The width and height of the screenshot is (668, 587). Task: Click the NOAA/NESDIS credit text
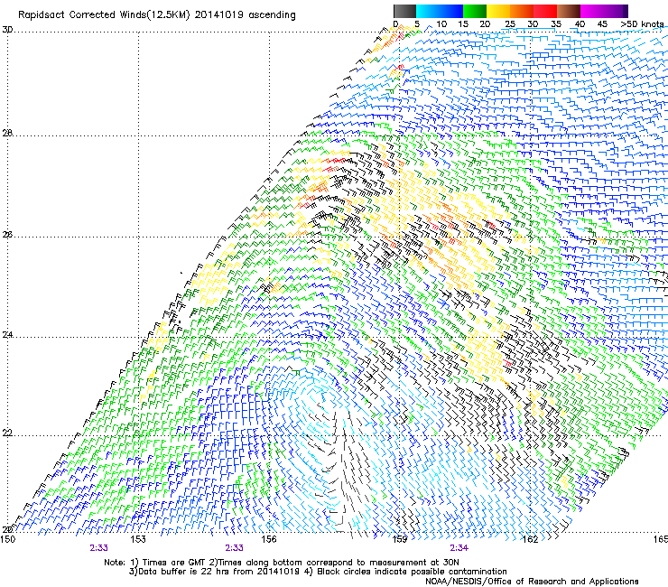coord(532,582)
